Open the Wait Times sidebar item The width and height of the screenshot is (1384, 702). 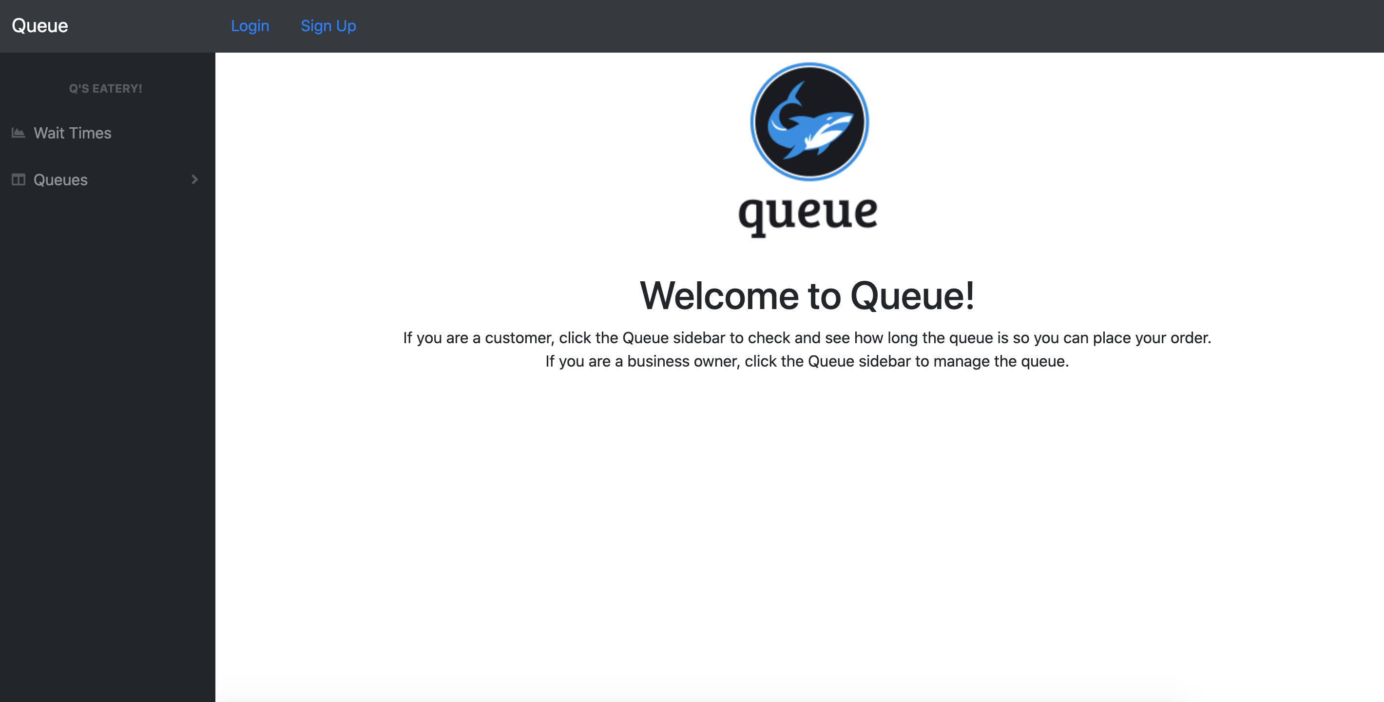(73, 133)
